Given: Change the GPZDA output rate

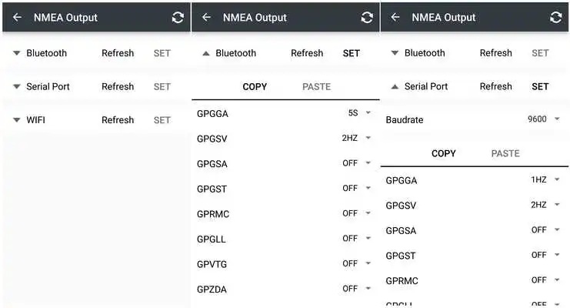Looking at the screenshot, I should [357, 289].
